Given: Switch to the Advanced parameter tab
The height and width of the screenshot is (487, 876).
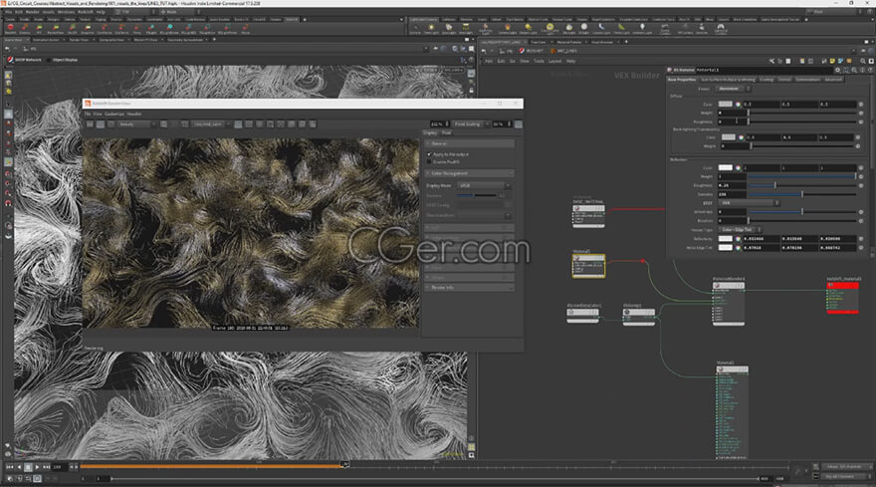Looking at the screenshot, I should (833, 80).
